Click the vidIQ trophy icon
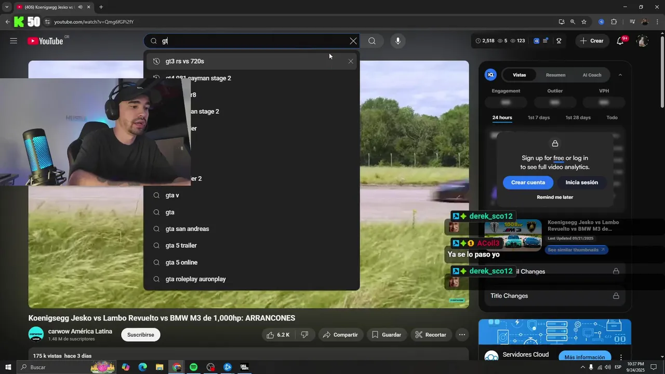 point(559,41)
